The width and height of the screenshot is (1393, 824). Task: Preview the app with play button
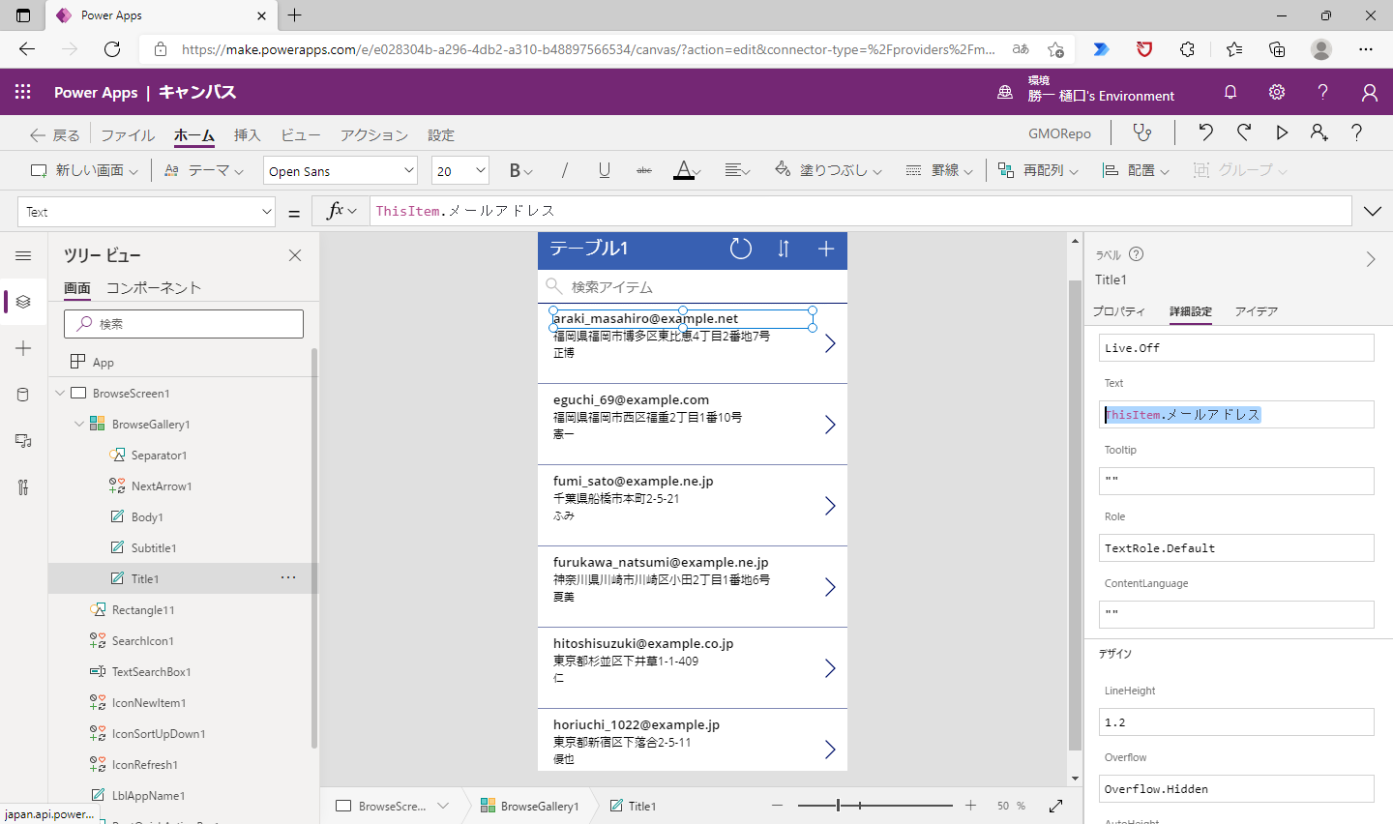(x=1282, y=132)
